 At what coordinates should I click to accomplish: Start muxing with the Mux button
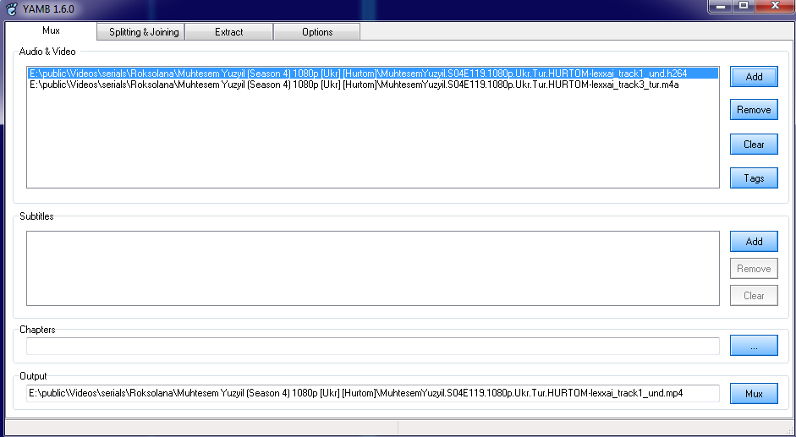point(754,394)
